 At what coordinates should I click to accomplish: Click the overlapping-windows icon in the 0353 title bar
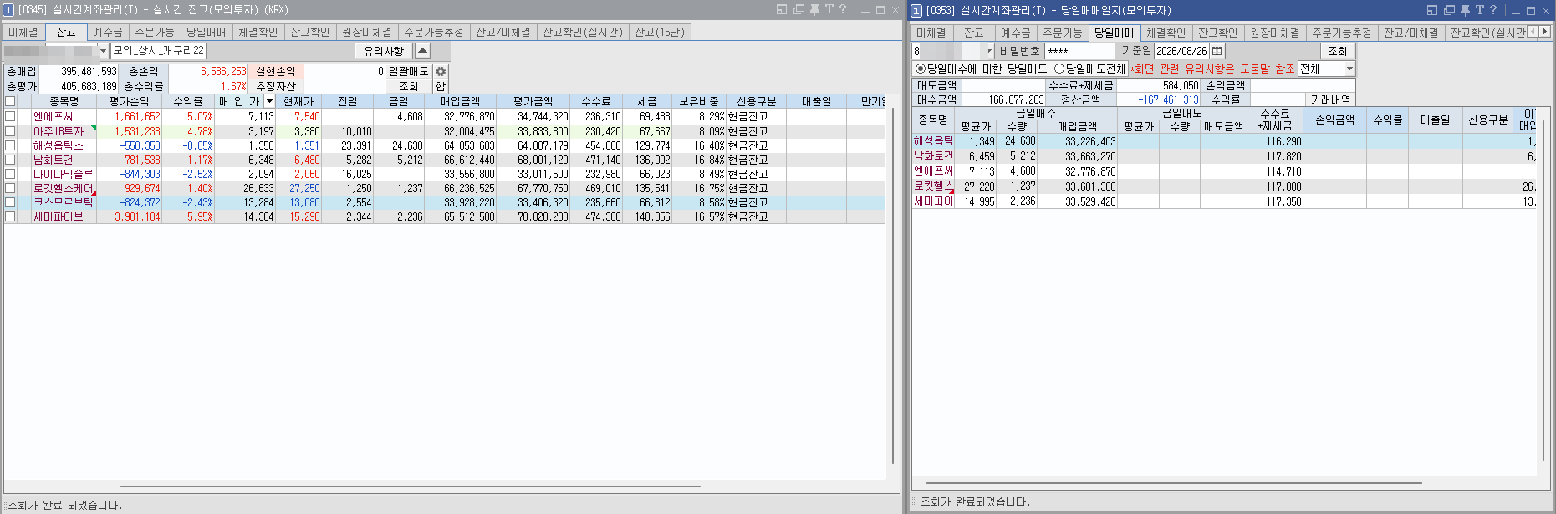[x=1449, y=10]
